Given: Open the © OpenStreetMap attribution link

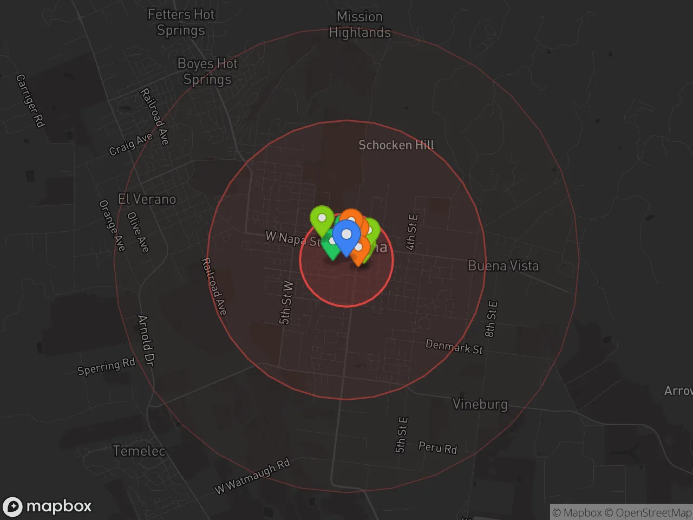Looking at the screenshot, I should pos(648,512).
